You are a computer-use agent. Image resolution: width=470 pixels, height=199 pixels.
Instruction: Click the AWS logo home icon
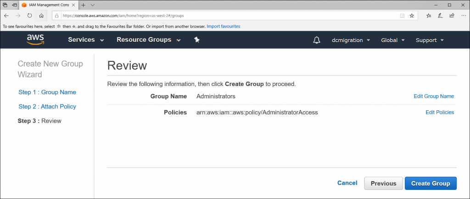click(x=35, y=39)
